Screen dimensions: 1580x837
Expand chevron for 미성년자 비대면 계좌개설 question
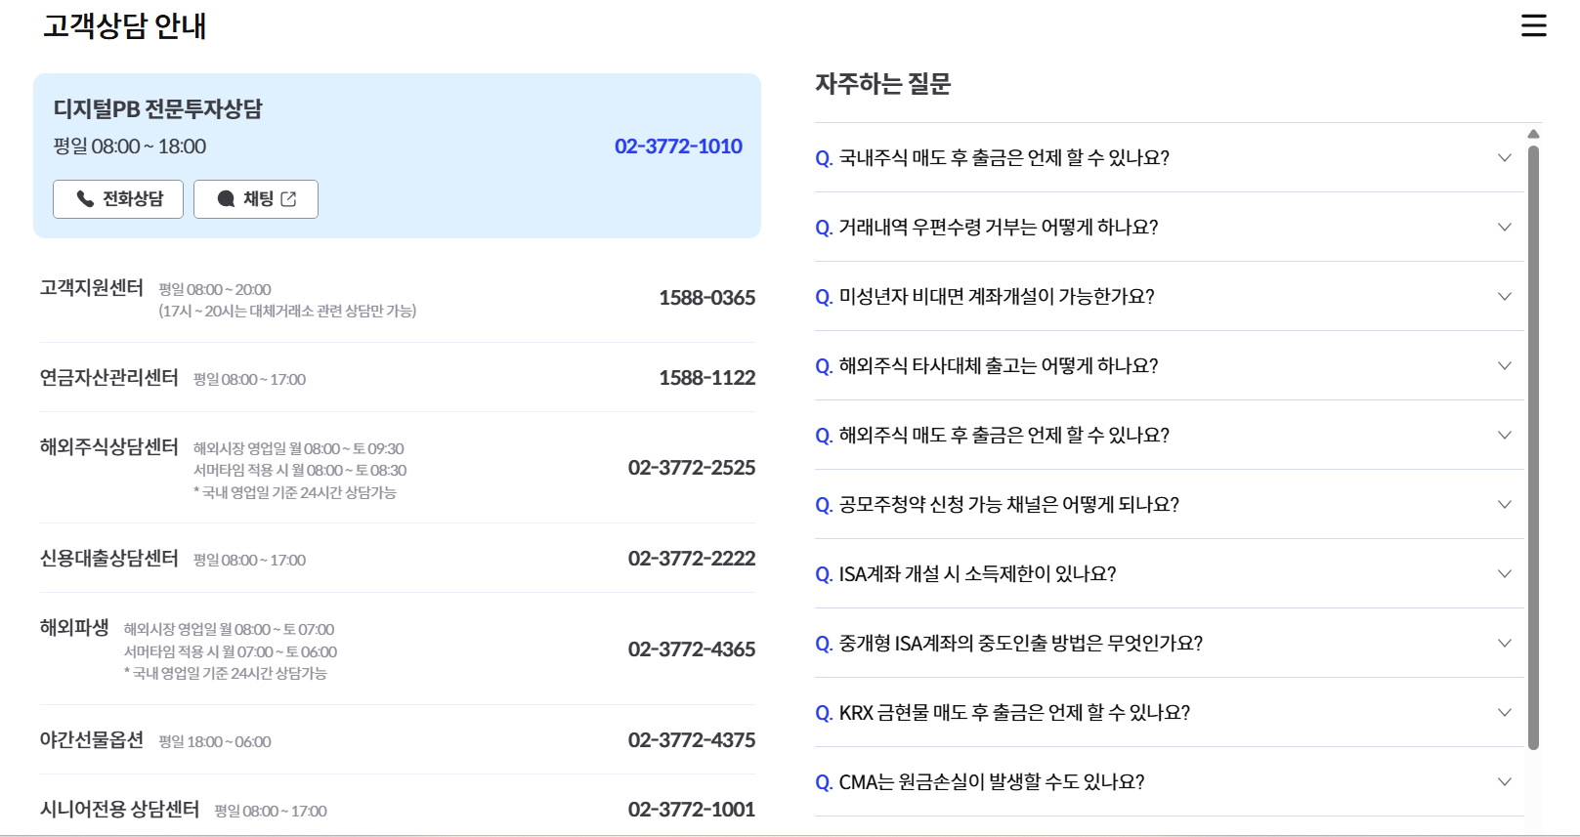pos(1504,297)
